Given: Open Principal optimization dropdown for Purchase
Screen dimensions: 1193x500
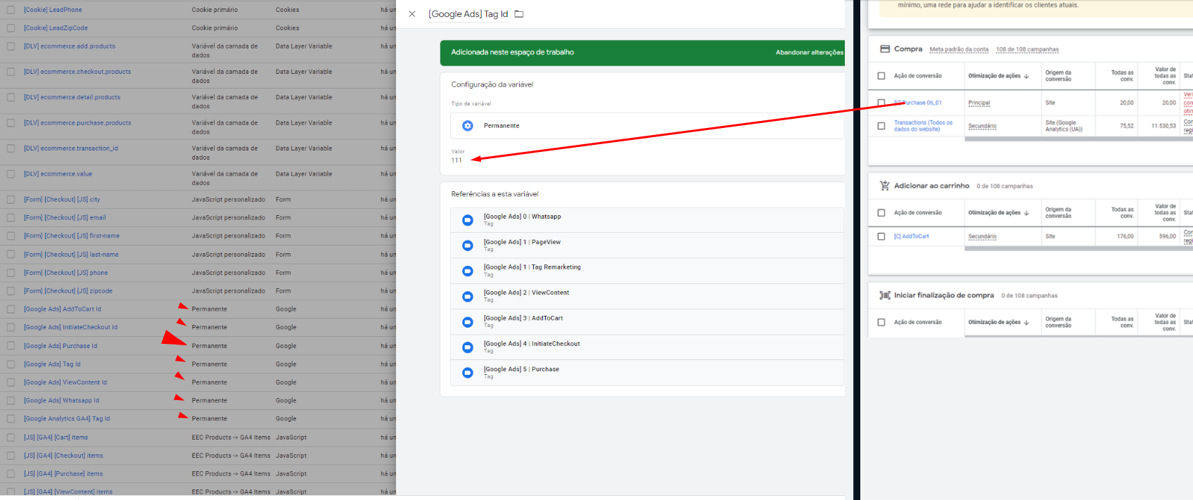Looking at the screenshot, I should click(979, 103).
